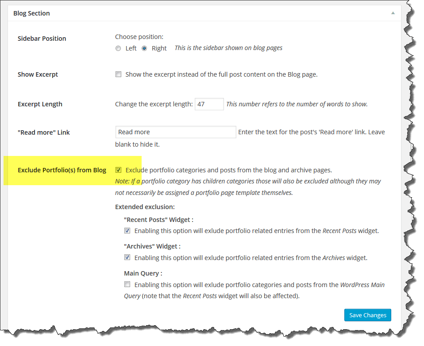Click the Main Query option description text
Image resolution: width=424 pixels, height=346 pixels.
click(x=259, y=285)
